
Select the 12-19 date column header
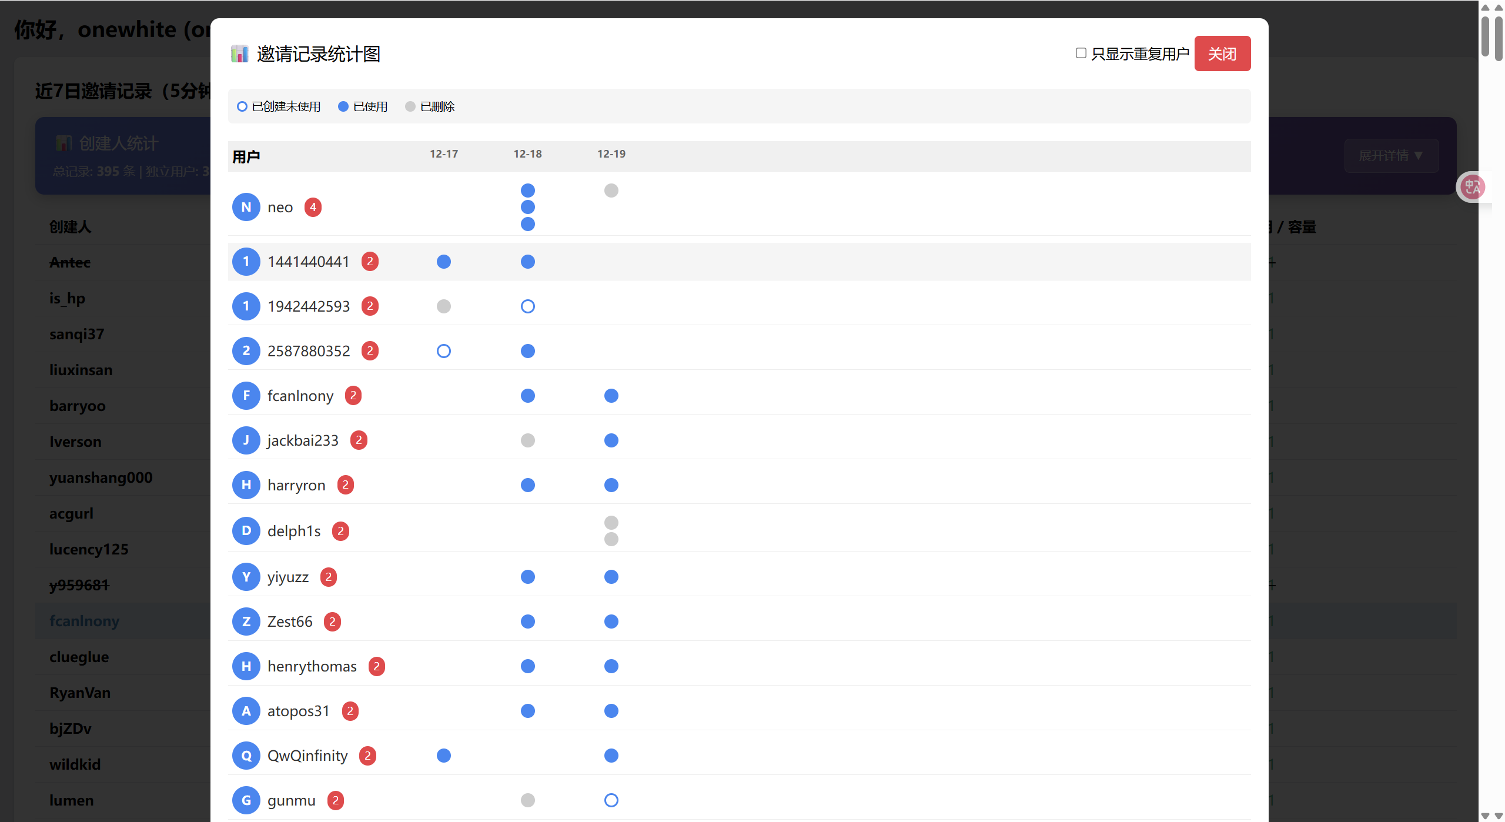coord(611,154)
